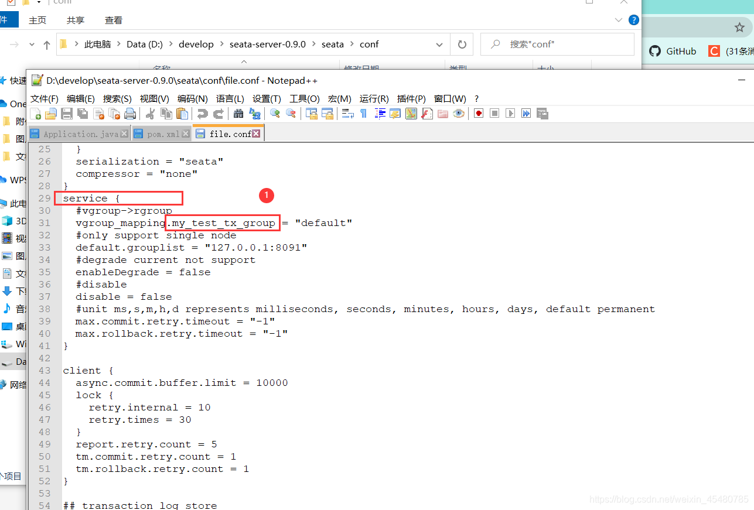Select seata-server-0.9.0 in the address path
754x510 pixels.
click(x=268, y=44)
